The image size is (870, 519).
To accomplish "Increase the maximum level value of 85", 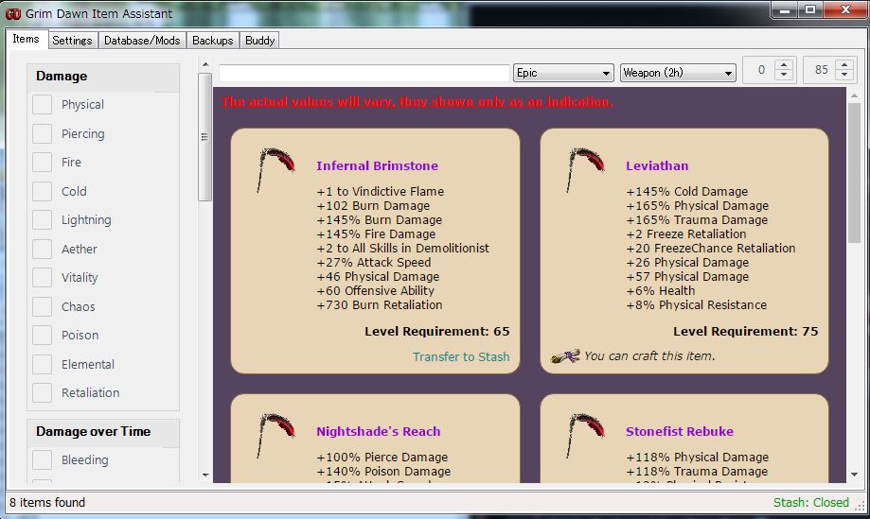I will click(x=843, y=65).
